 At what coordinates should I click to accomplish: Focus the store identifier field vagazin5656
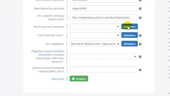pyautogui.click(x=104, y=8)
